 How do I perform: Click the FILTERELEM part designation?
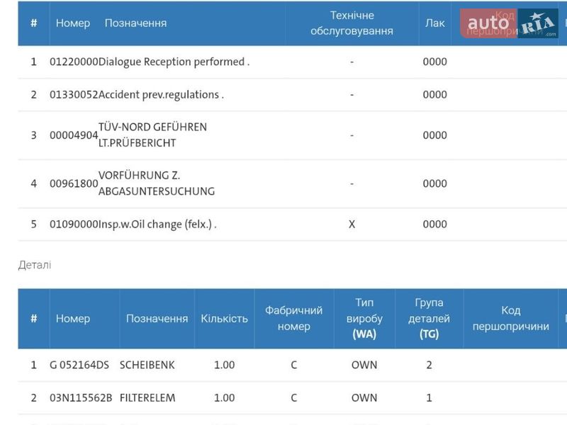tap(147, 397)
